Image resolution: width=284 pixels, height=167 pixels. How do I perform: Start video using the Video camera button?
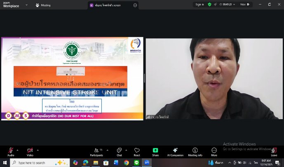click(x=30, y=152)
